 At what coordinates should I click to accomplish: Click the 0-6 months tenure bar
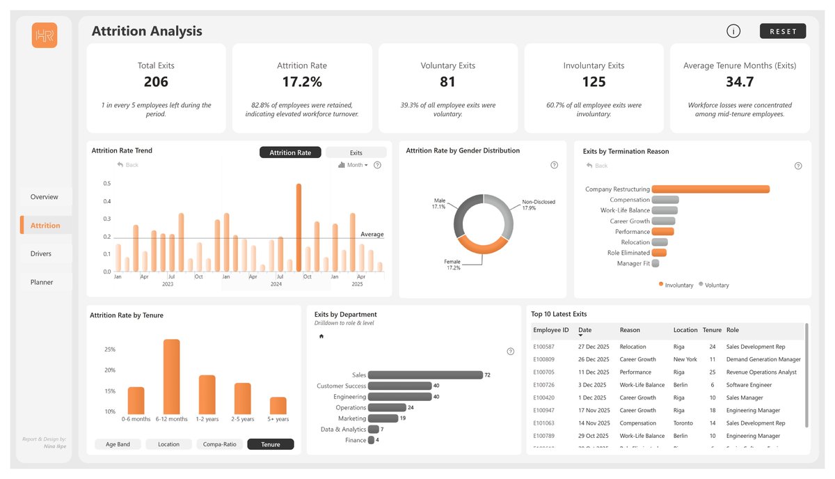pyautogui.click(x=136, y=401)
